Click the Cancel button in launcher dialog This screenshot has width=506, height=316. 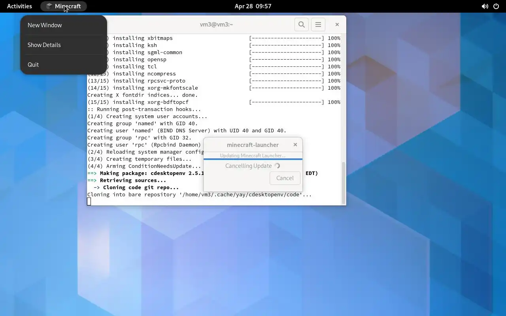tap(285, 178)
